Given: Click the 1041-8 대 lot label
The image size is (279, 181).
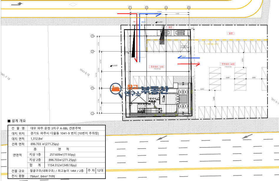Looking at the screenshot, I should click(x=85, y=73).
